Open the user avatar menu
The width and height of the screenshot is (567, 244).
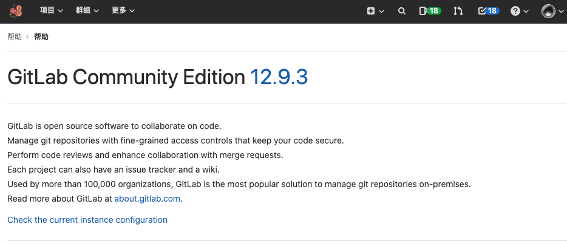coord(548,11)
